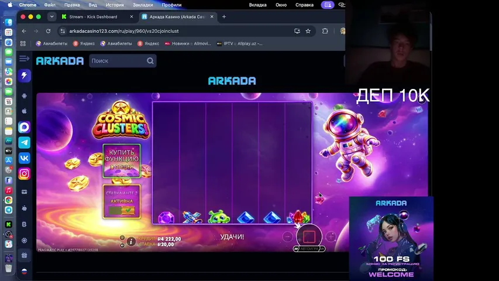Open the purple chat bubble icon in sidebar
The height and width of the screenshot is (281, 499).
point(24,127)
